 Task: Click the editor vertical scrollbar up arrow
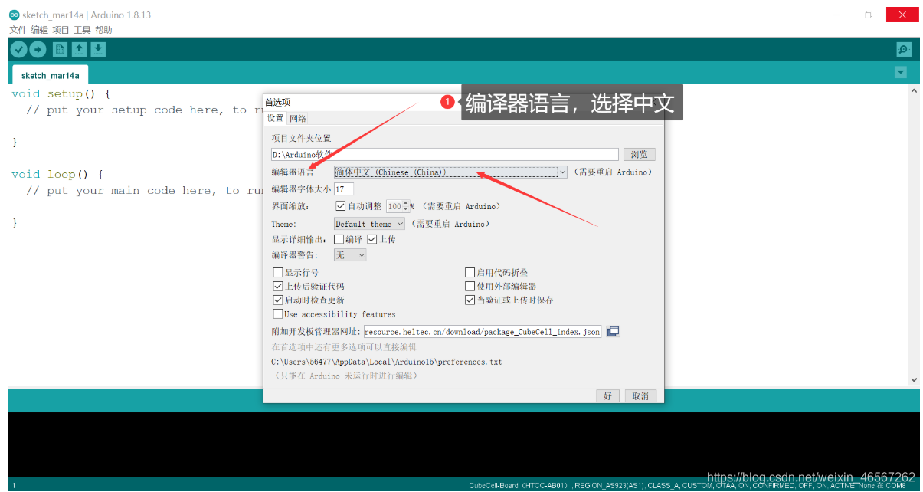click(913, 90)
